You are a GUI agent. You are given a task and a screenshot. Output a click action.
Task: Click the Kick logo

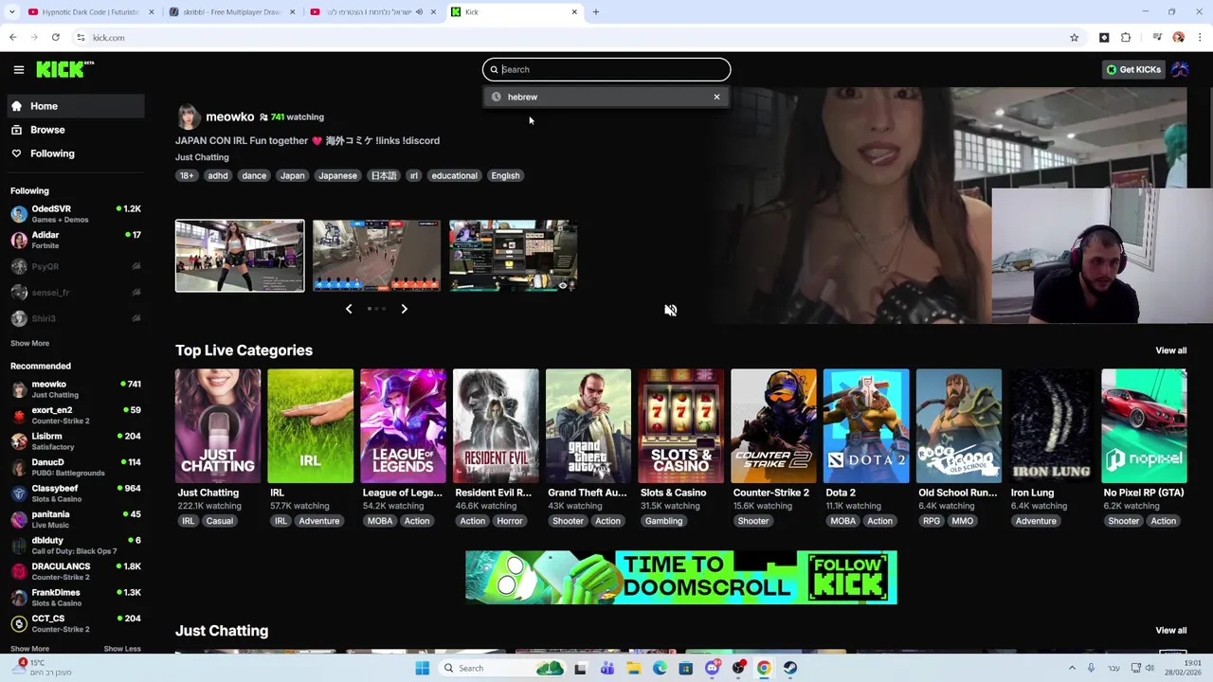[64, 69]
